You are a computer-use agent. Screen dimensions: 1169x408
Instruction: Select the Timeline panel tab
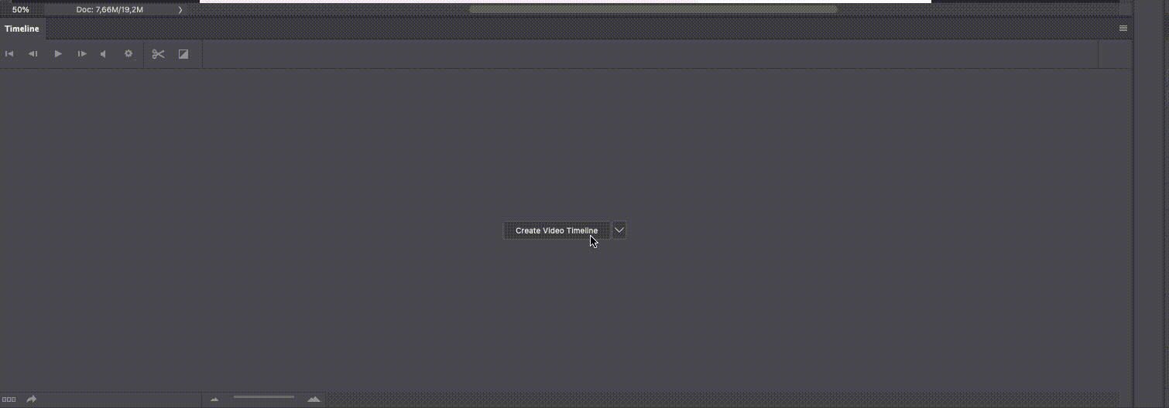point(22,29)
